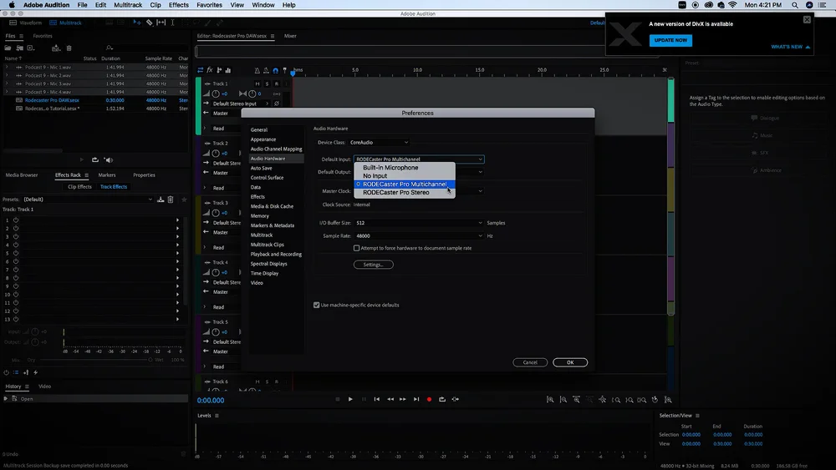The image size is (836, 470).
Task: Click the save preset icon in Effects Rack
Action: click(161, 200)
